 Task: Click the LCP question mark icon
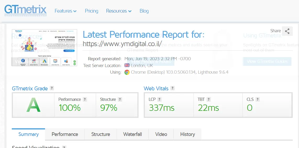click(x=159, y=99)
